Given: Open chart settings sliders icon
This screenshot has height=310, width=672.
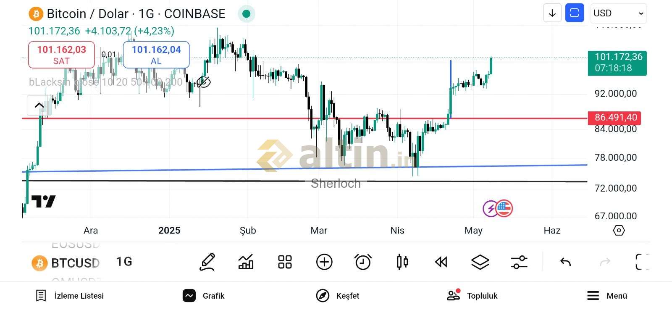Looking at the screenshot, I should coord(519,262).
